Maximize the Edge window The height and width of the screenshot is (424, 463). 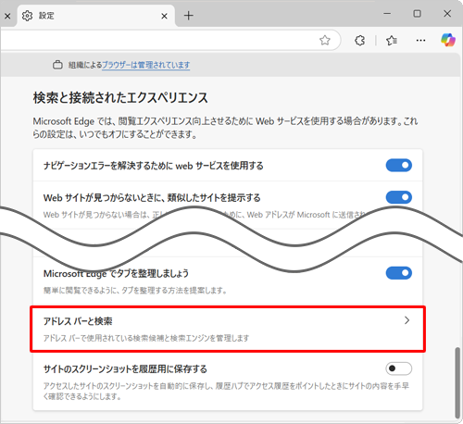[x=417, y=14]
